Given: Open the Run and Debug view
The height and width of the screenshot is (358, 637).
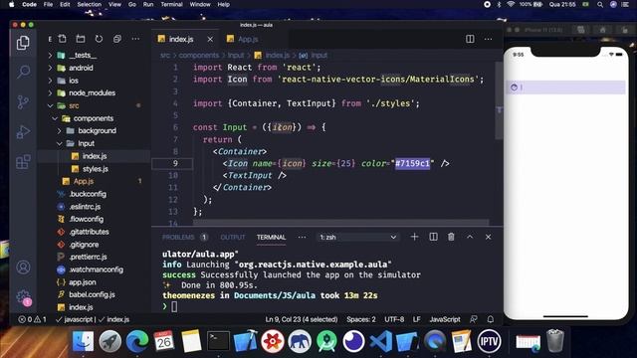Looking at the screenshot, I should click(23, 132).
